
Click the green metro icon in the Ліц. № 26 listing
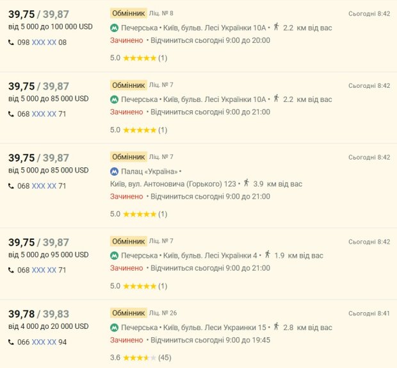coord(114,328)
